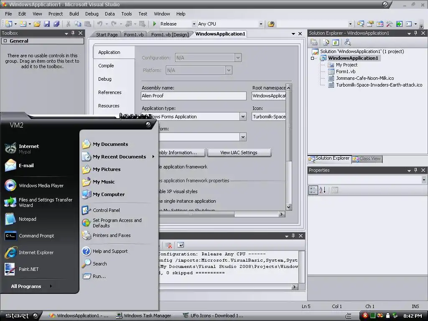The width and height of the screenshot is (428, 321).
Task: Open Windows Task Manager from taskbar
Action: point(144,316)
